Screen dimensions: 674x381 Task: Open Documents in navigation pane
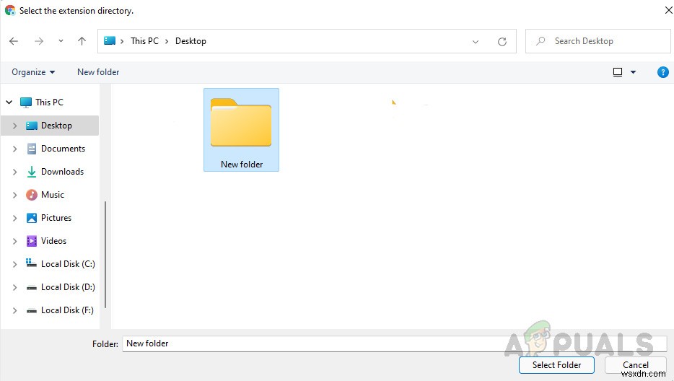[x=63, y=149]
